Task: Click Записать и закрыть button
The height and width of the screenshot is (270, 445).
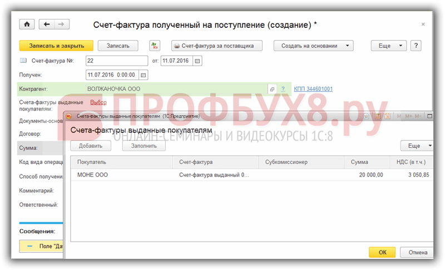Action: pos(56,46)
